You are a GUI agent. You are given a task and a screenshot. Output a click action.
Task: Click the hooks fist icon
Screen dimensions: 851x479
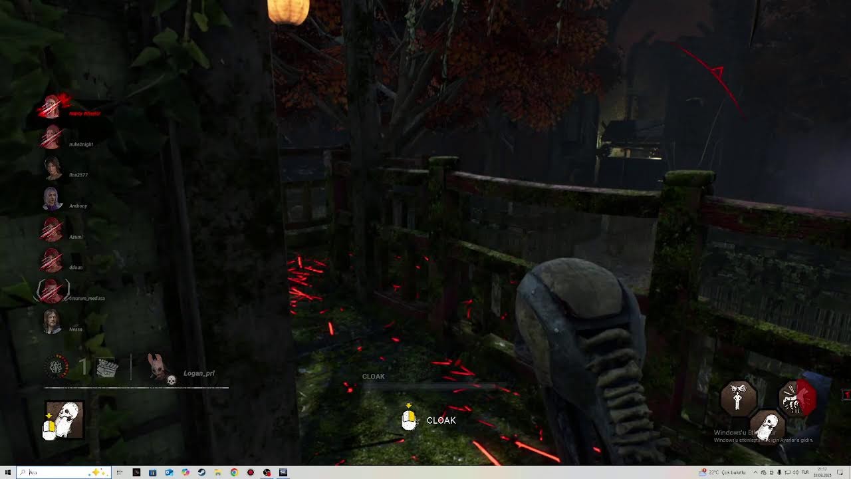pyautogui.click(x=107, y=367)
